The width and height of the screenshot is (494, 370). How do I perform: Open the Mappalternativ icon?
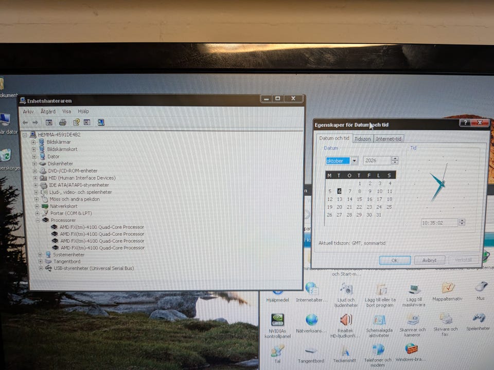pos(447,292)
